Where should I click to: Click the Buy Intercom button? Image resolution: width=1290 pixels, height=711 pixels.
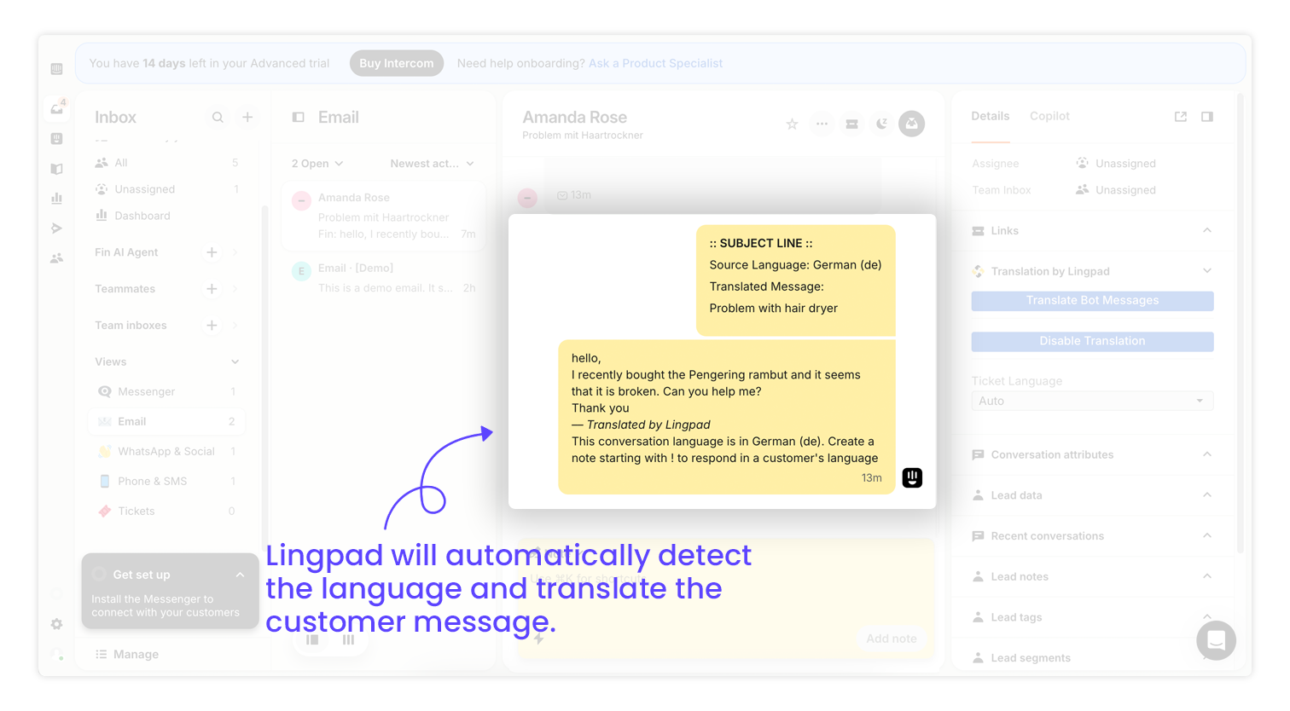coord(396,63)
